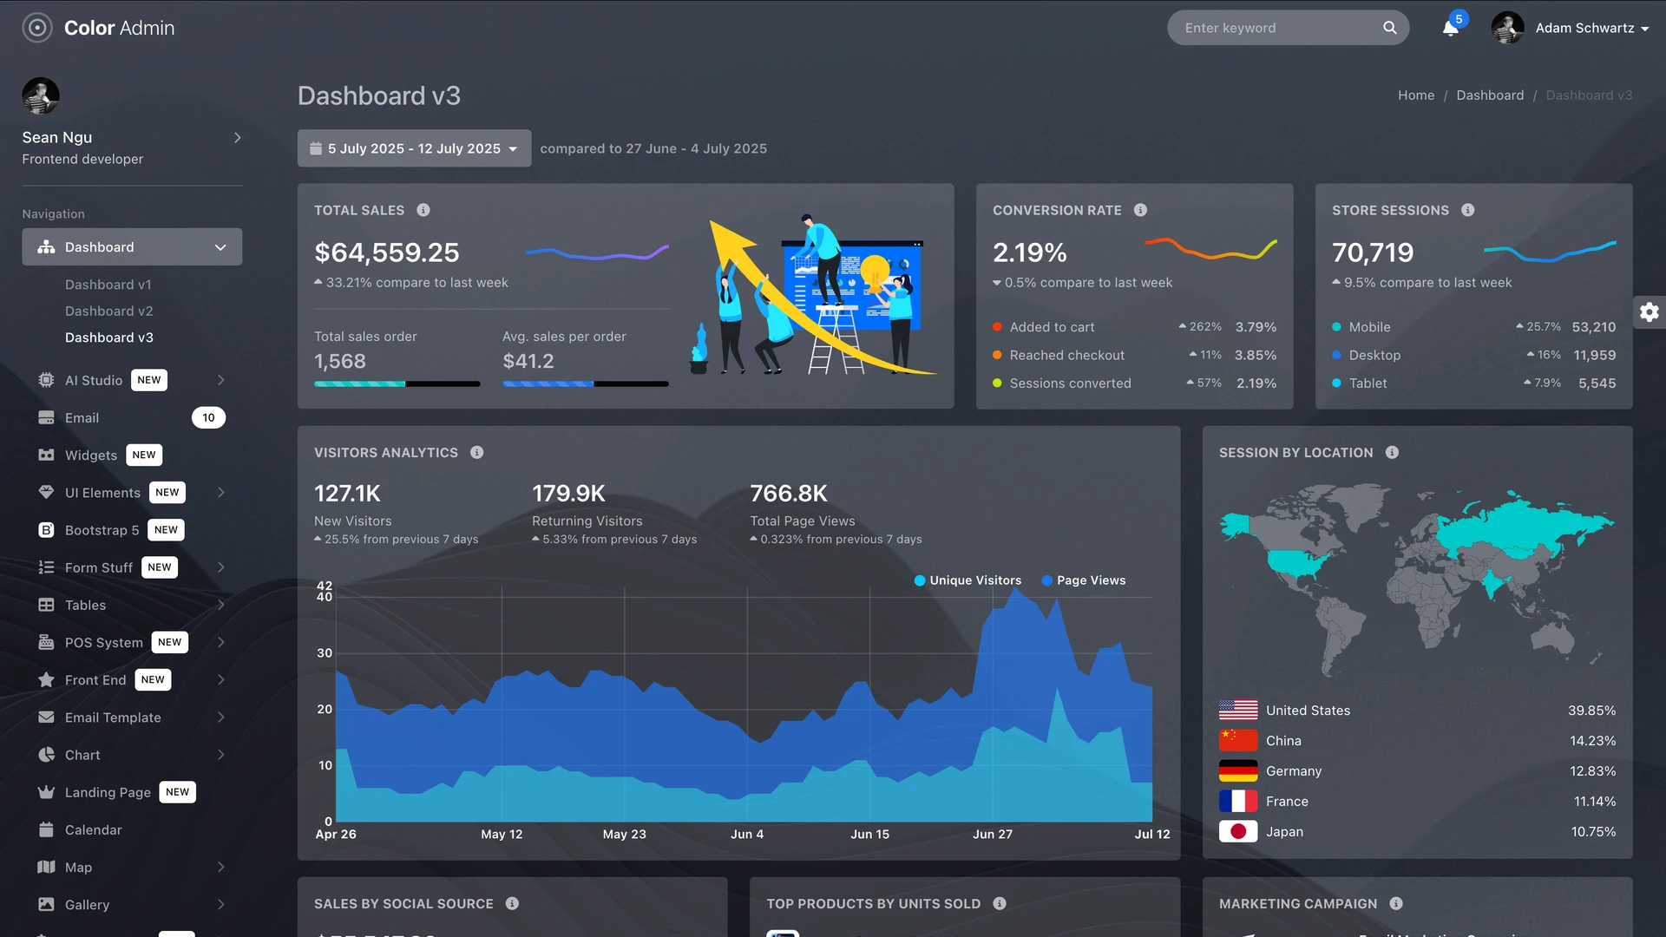1666x937 pixels.
Task: Expand the UI Elements submenu arrow
Action: coord(220,493)
